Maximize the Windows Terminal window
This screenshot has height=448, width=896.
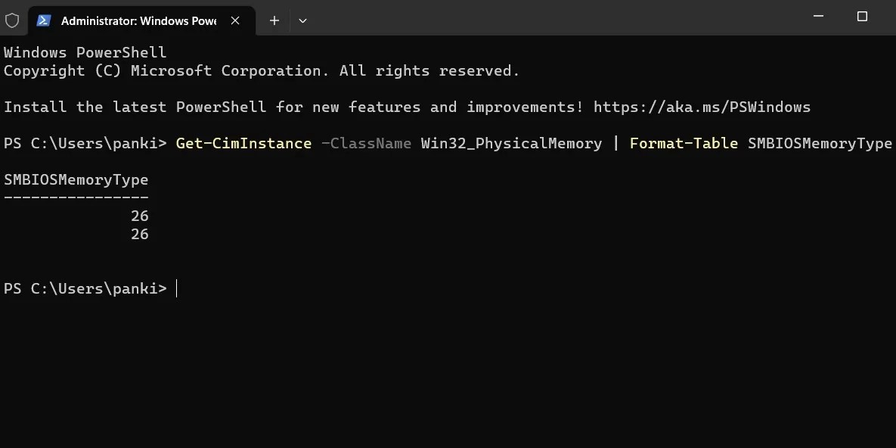(862, 16)
